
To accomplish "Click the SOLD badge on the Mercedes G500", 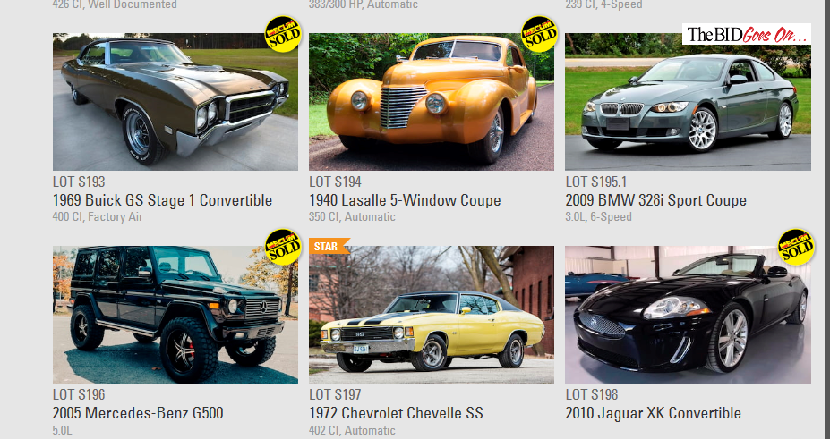I will click(283, 247).
